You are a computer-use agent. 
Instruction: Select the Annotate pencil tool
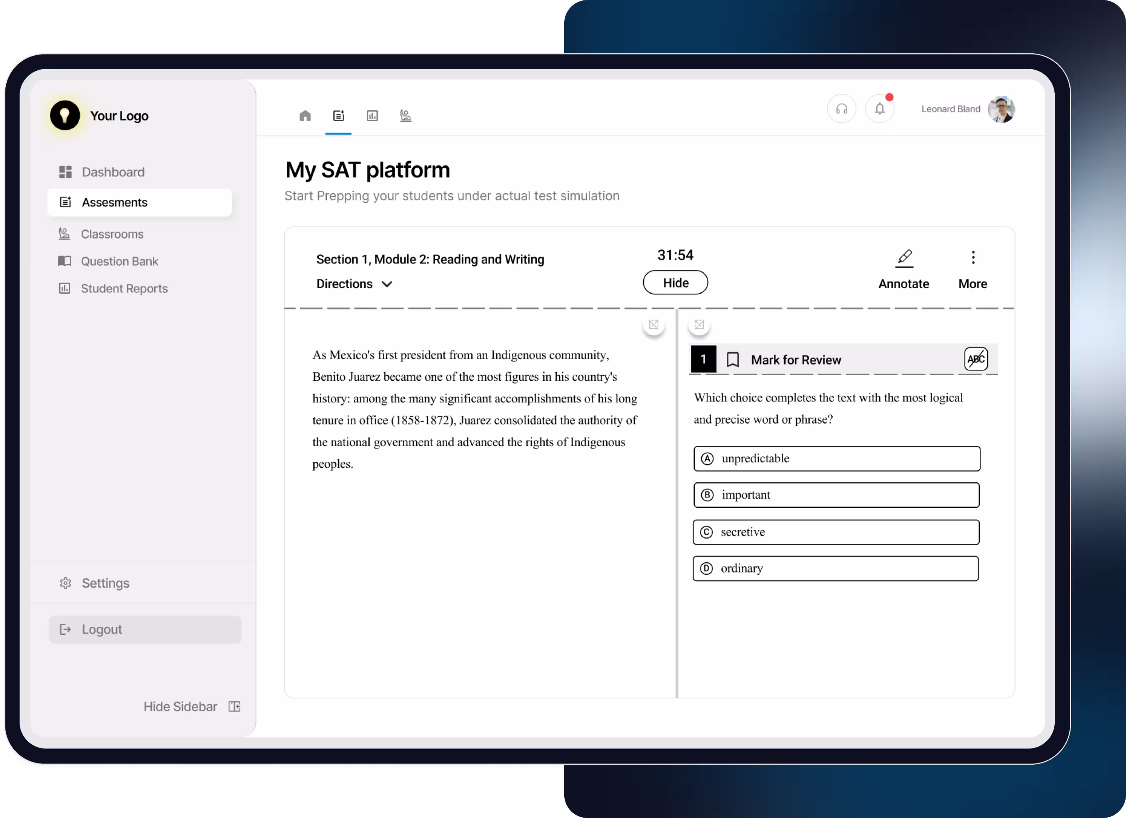click(903, 269)
